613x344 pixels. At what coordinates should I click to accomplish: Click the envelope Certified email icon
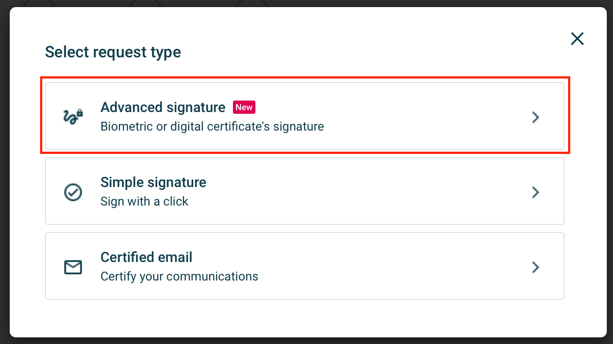(73, 267)
